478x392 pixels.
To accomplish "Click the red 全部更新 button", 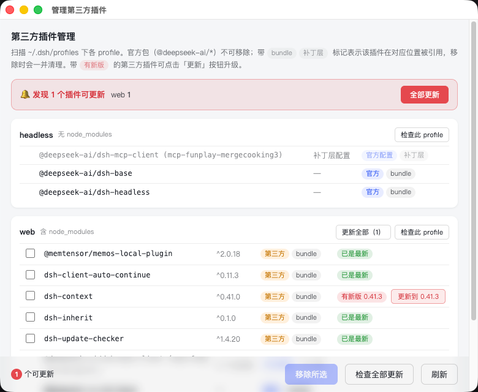I will pyautogui.click(x=424, y=95).
